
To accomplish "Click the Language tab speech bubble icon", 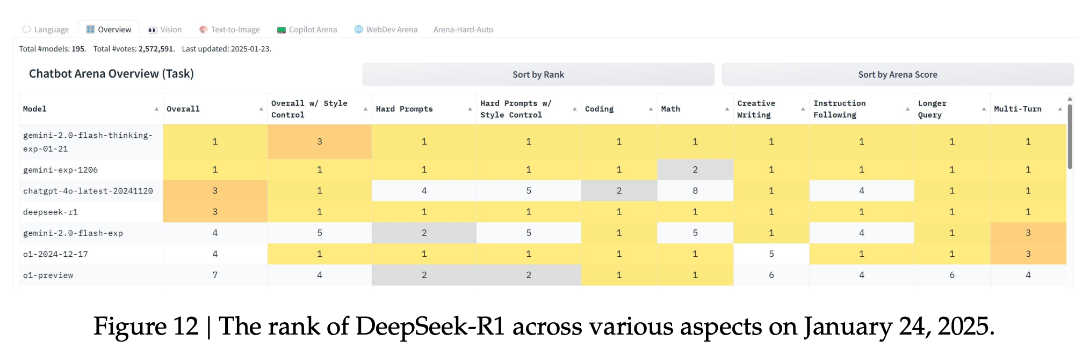I will (26, 29).
